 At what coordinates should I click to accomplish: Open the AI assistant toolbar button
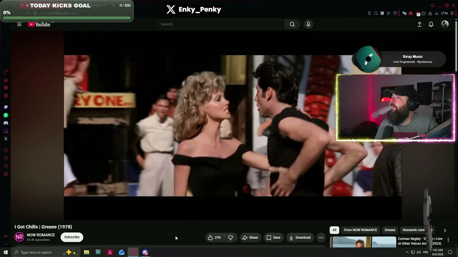coord(444,13)
